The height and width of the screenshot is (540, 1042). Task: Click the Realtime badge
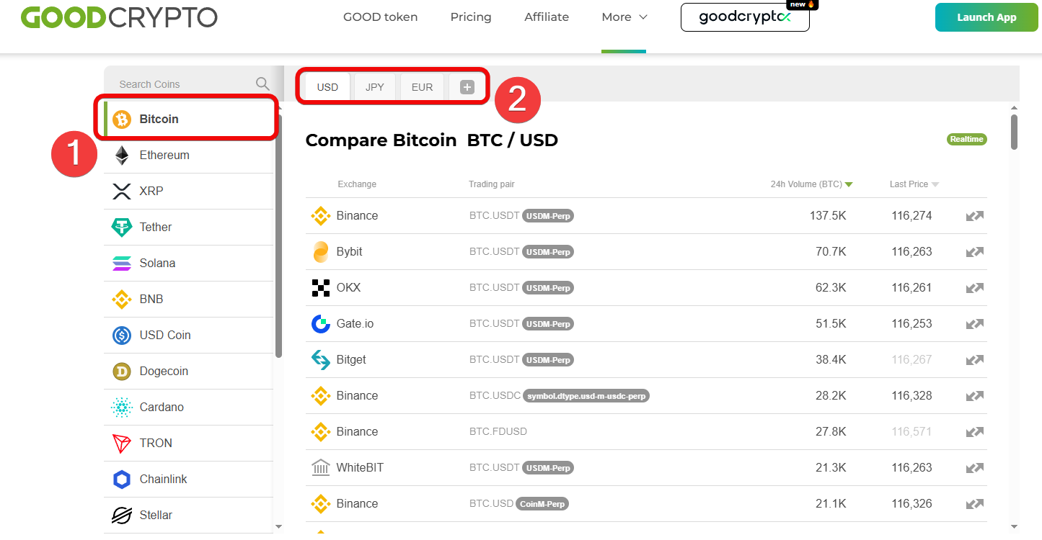coord(966,139)
